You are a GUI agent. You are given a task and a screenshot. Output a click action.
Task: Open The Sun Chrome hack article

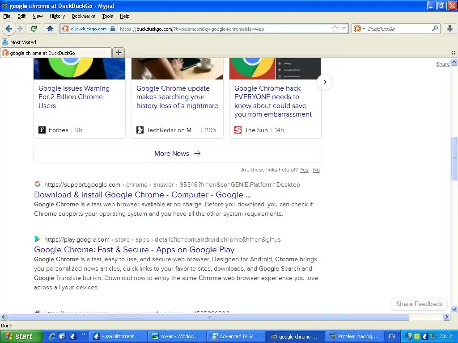(x=273, y=101)
